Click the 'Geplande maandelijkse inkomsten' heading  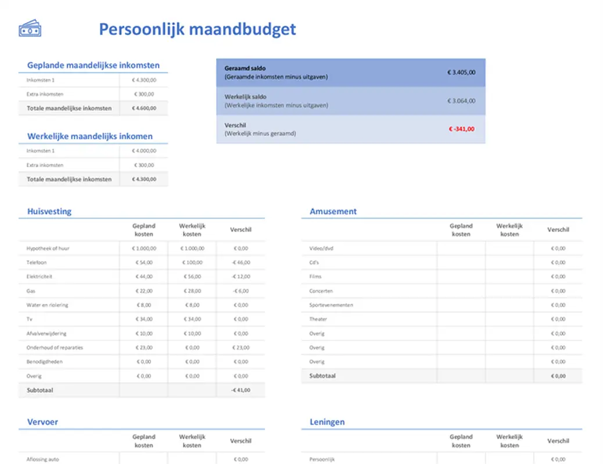(x=93, y=66)
